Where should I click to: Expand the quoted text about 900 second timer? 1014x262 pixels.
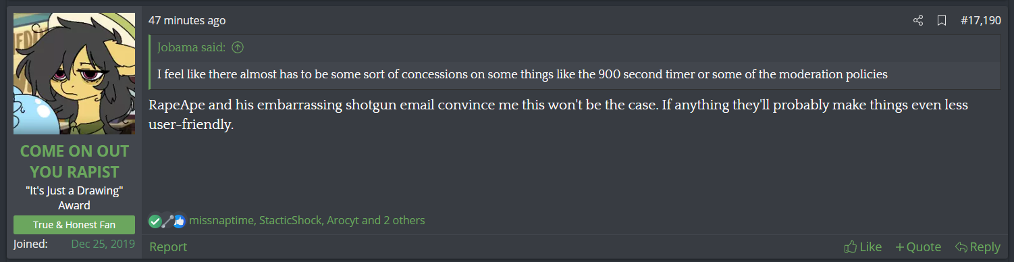click(522, 74)
